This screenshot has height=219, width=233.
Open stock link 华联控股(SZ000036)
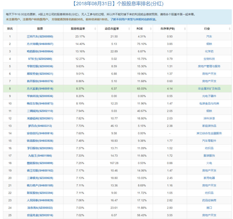pyautogui.click(x=40, y=66)
